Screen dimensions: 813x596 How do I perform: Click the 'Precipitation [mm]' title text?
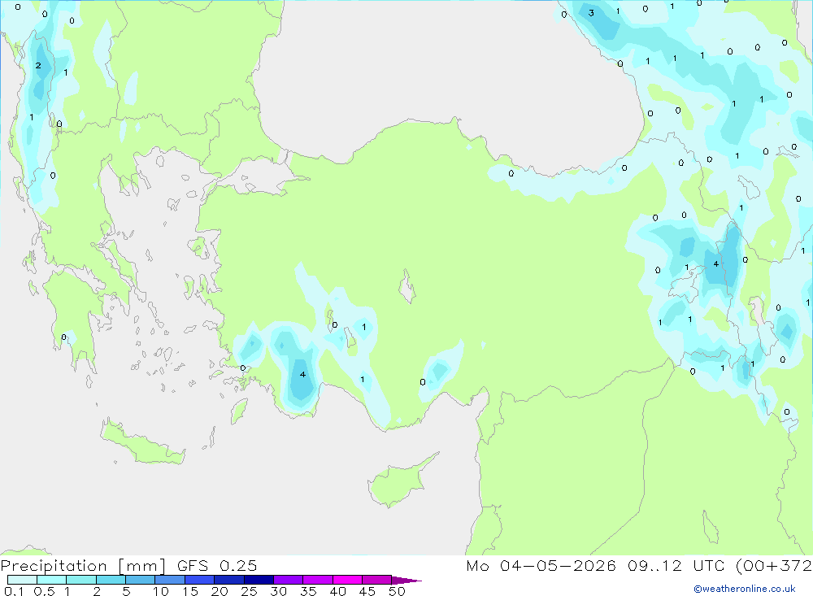pos(83,566)
